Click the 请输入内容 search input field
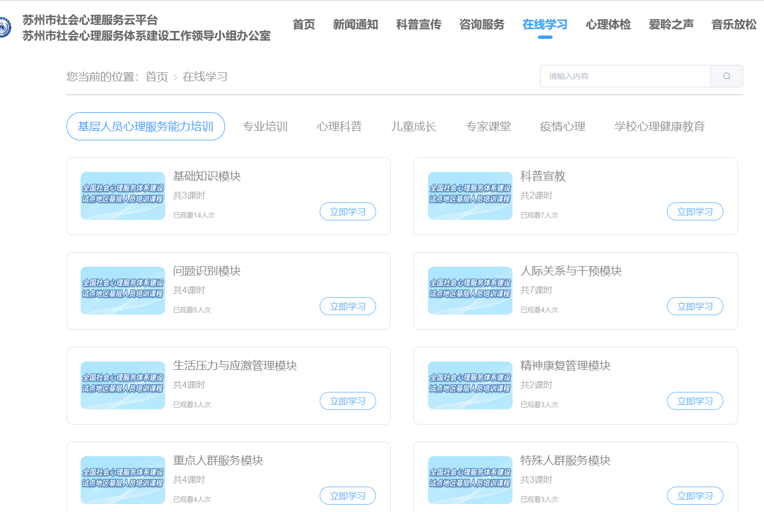 (625, 76)
